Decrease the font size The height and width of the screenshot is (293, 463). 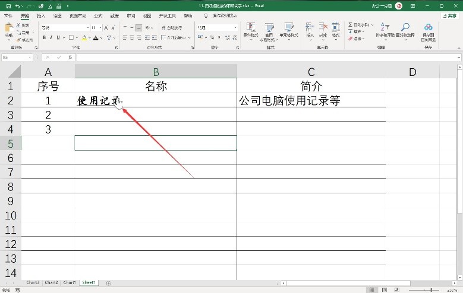pos(113,28)
